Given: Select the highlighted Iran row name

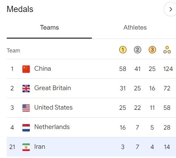Looking at the screenshot, I should click(40, 147).
